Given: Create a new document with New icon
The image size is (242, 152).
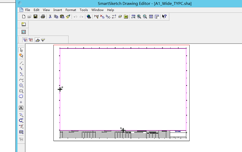Looking at the screenshot, I should point(24,16).
